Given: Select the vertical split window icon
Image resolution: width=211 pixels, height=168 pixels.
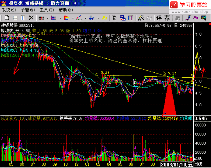Looking at the screenshot, I should (23, 18).
